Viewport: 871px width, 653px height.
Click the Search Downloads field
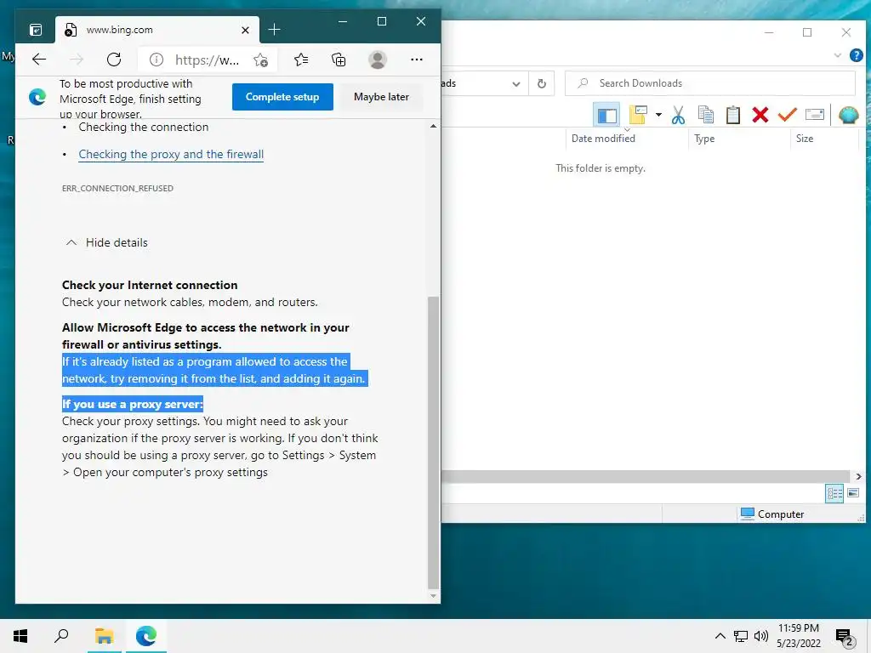710,83
